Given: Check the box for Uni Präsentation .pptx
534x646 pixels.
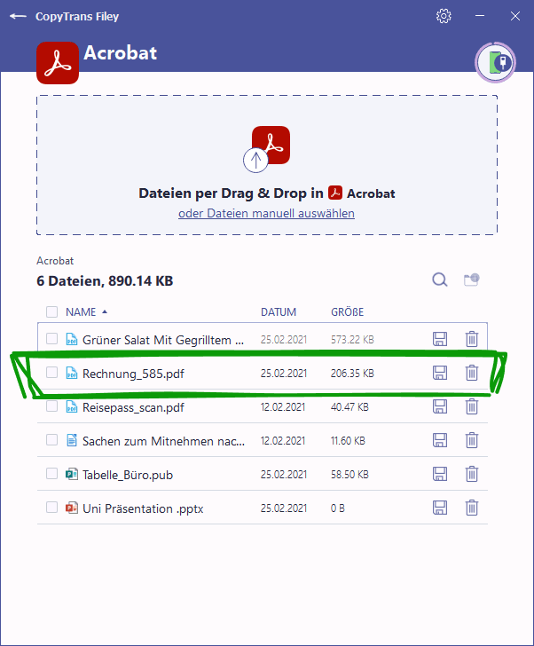Looking at the screenshot, I should pos(51,508).
